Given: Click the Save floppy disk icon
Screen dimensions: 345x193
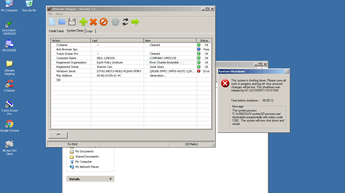Looking at the screenshot, I should 72,22.
